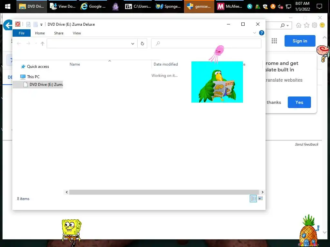Image resolution: width=330 pixels, height=247 pixels.
Task: Open the 7-Zip C:\Users taskbar window
Action: click(x=138, y=6)
